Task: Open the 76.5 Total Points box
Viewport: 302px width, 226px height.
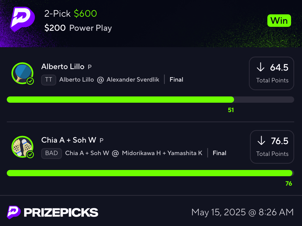Action: click(x=272, y=147)
